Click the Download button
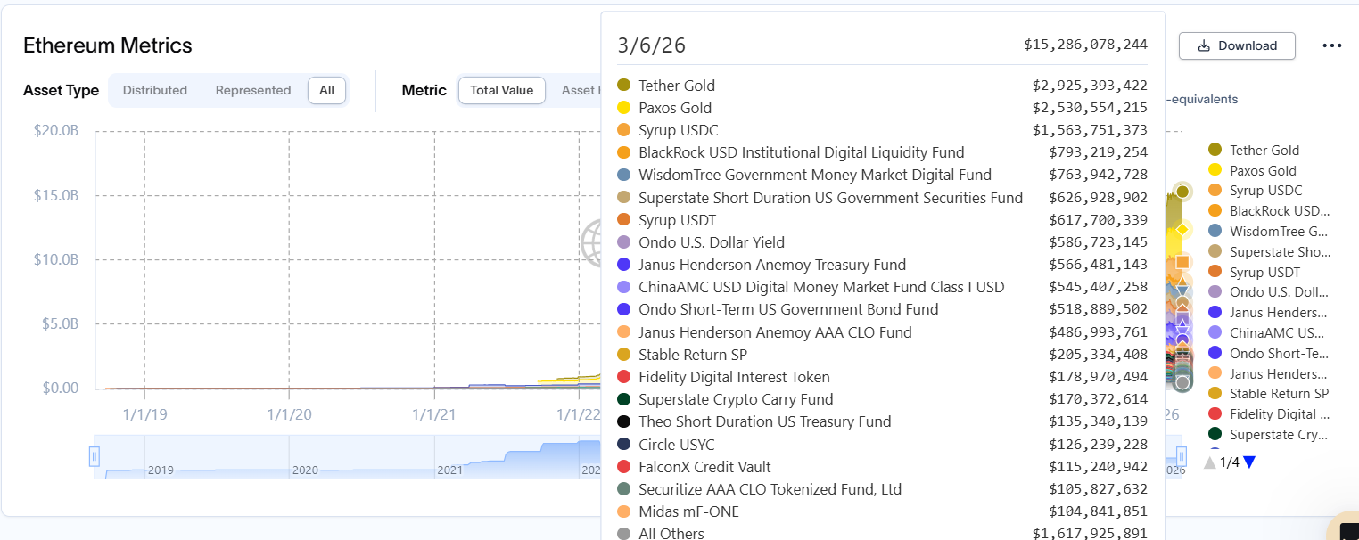 tap(1237, 45)
